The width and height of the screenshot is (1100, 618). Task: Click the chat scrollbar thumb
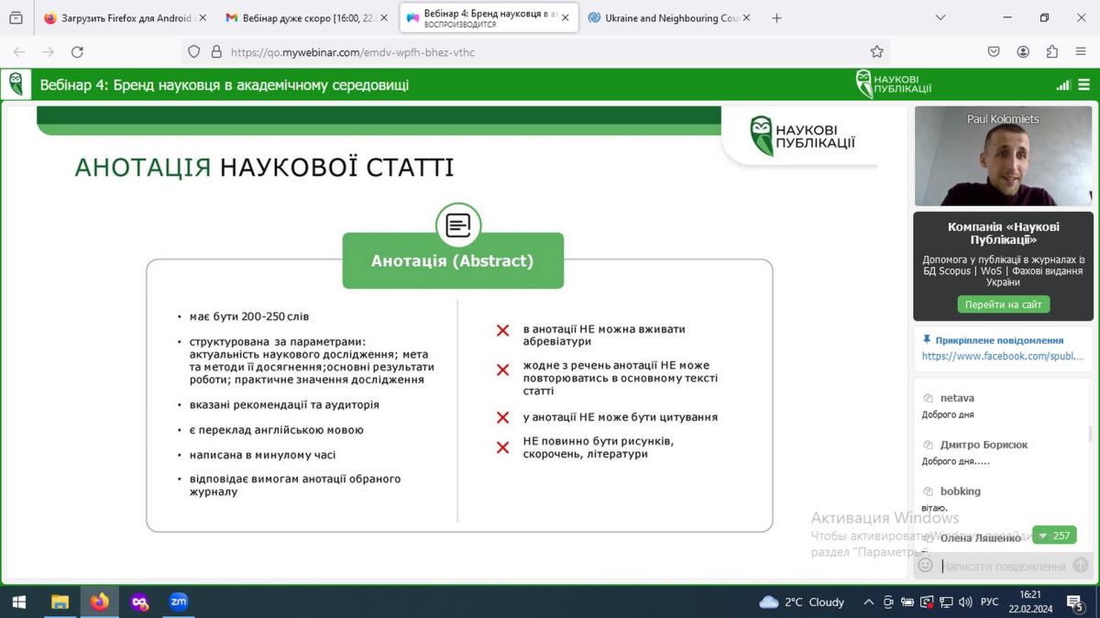[x=1088, y=432]
